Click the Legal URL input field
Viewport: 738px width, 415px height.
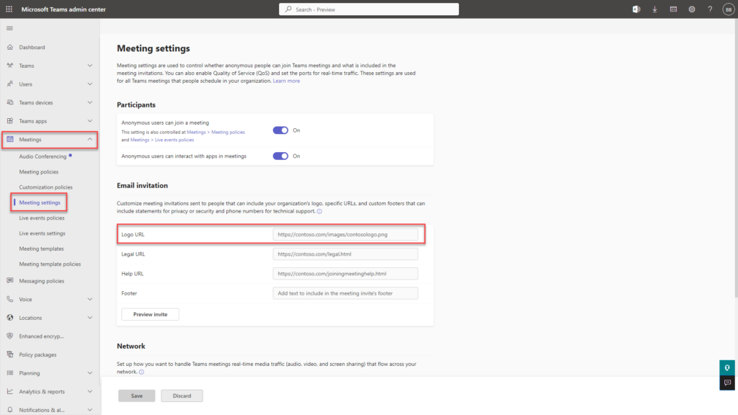pyautogui.click(x=345, y=254)
